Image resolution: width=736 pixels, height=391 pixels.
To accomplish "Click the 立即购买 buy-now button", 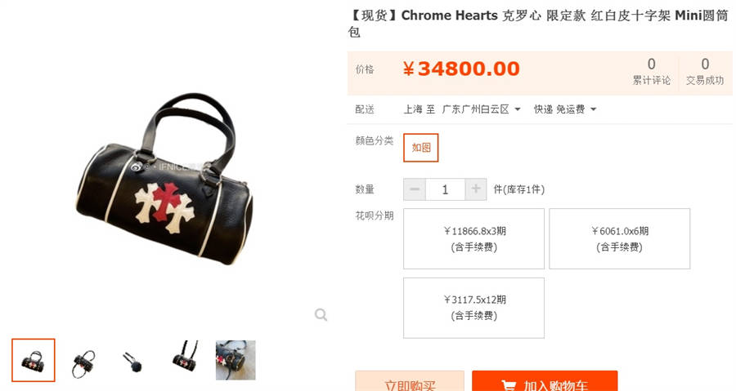I will pyautogui.click(x=410, y=381).
